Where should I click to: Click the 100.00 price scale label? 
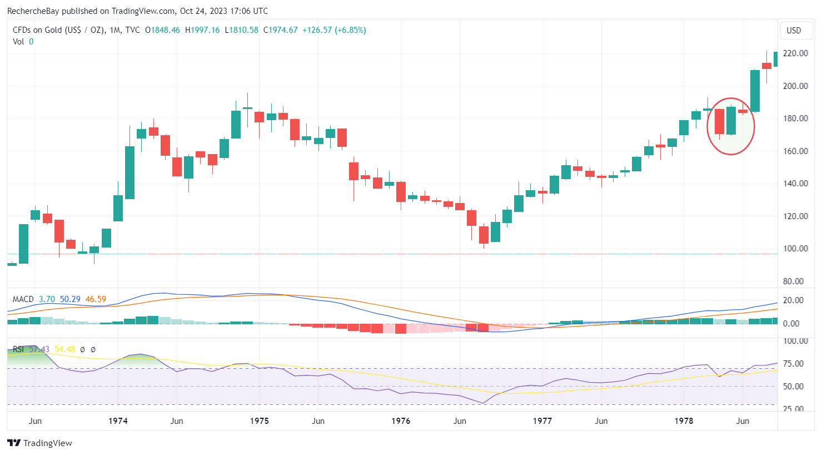tap(795, 249)
